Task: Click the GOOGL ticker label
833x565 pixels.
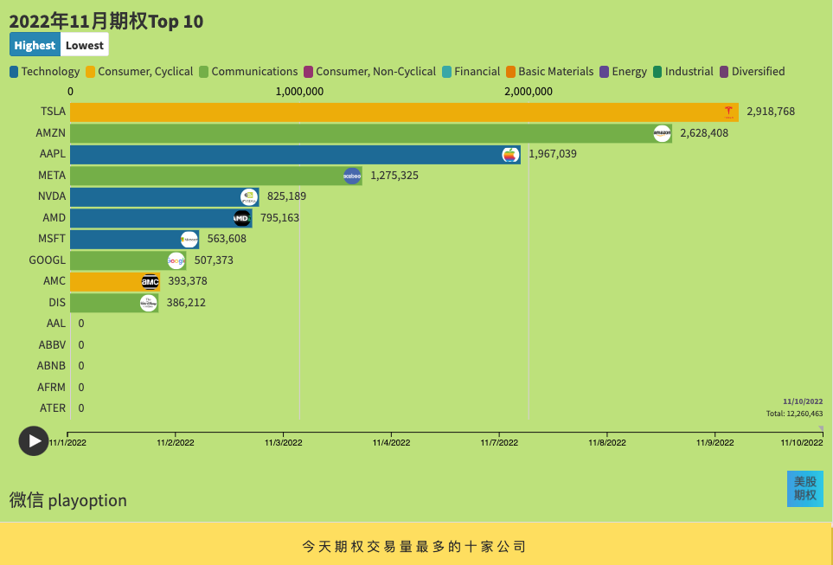Action: pos(48,260)
